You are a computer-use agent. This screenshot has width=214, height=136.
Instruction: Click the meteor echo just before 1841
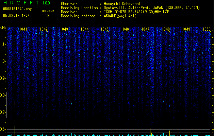point(15,104)
